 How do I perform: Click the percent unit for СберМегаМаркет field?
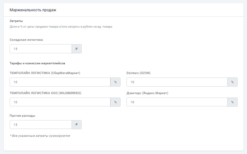(x=115, y=82)
